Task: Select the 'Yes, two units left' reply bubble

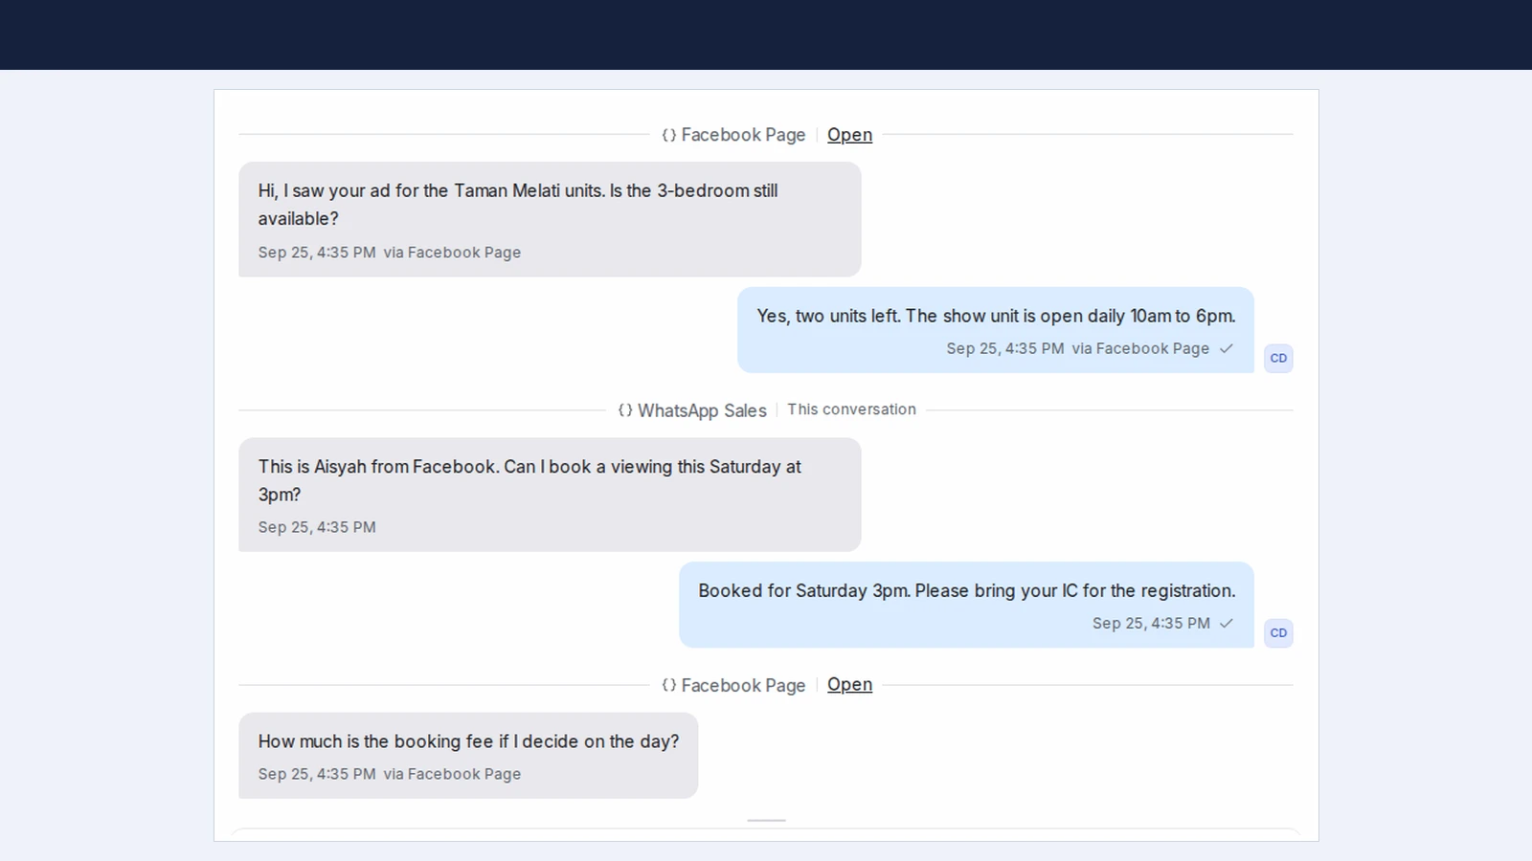Action: [x=996, y=330]
